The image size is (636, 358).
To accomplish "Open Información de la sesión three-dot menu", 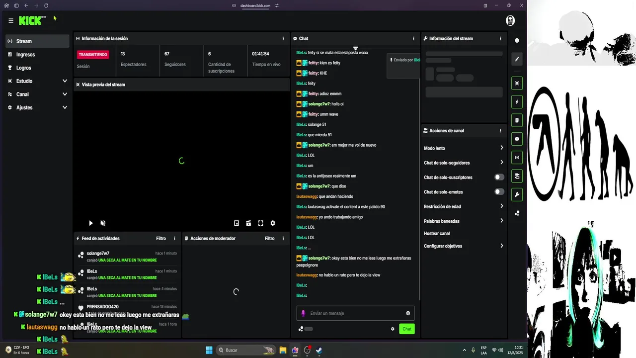I will point(283,38).
